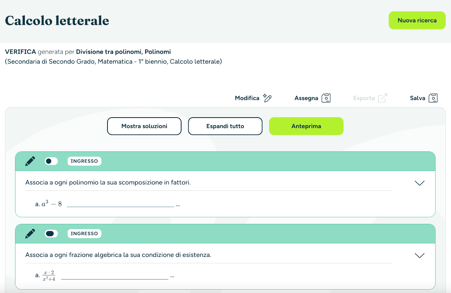Click the Calcolo letterale page title
The width and height of the screenshot is (451, 293).
point(57,21)
